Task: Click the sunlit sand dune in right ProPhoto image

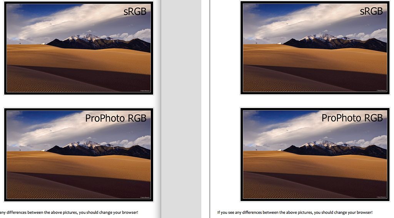Action: pos(315,165)
